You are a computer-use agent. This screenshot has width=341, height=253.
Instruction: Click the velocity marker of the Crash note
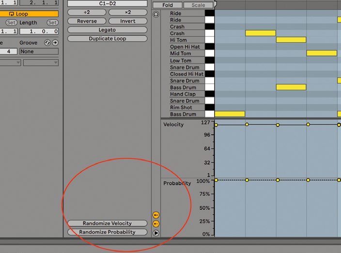(247, 125)
